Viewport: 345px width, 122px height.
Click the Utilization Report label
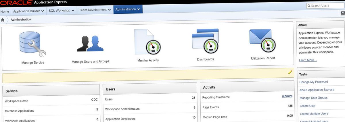click(263, 58)
